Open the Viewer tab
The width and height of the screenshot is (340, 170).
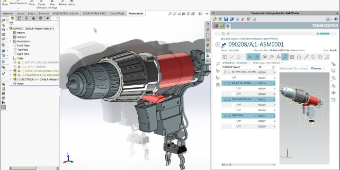[316, 69]
